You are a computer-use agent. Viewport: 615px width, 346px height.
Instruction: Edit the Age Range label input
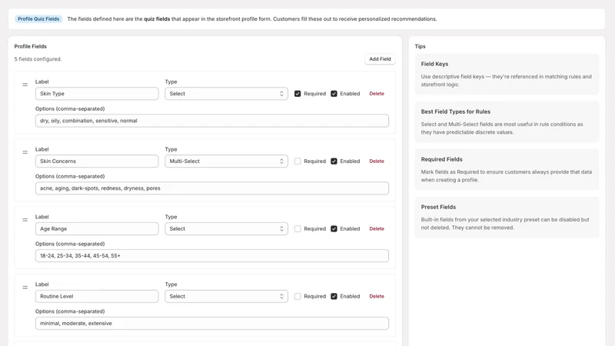click(97, 228)
